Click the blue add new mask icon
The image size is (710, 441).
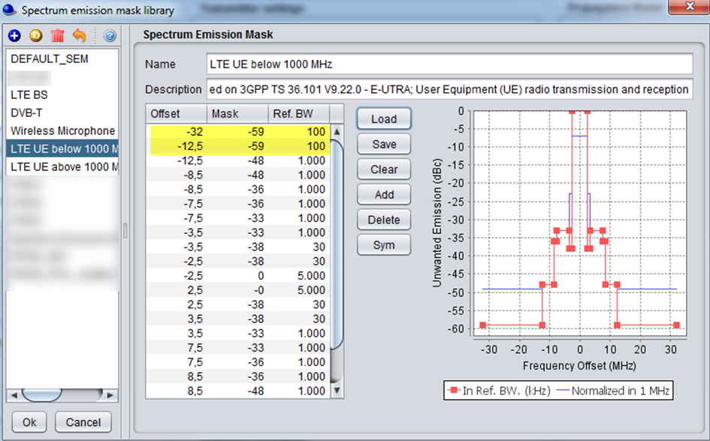coord(14,36)
